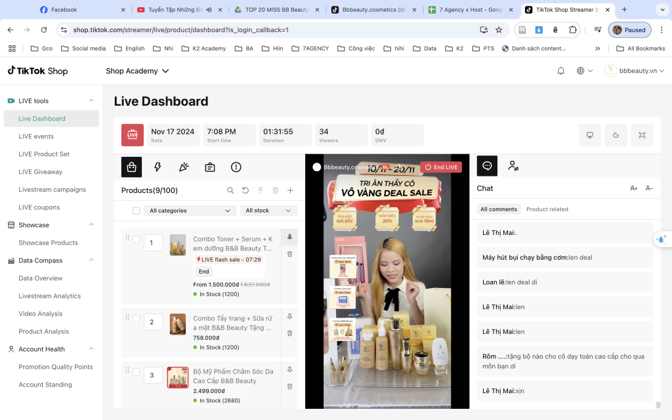Open Livestream Analytics in sidebar
Image resolution: width=672 pixels, height=420 pixels.
(x=49, y=296)
